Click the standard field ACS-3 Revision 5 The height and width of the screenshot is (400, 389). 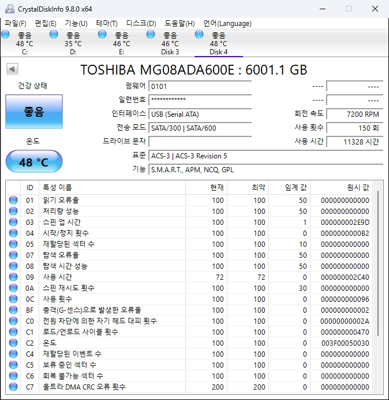pos(265,155)
